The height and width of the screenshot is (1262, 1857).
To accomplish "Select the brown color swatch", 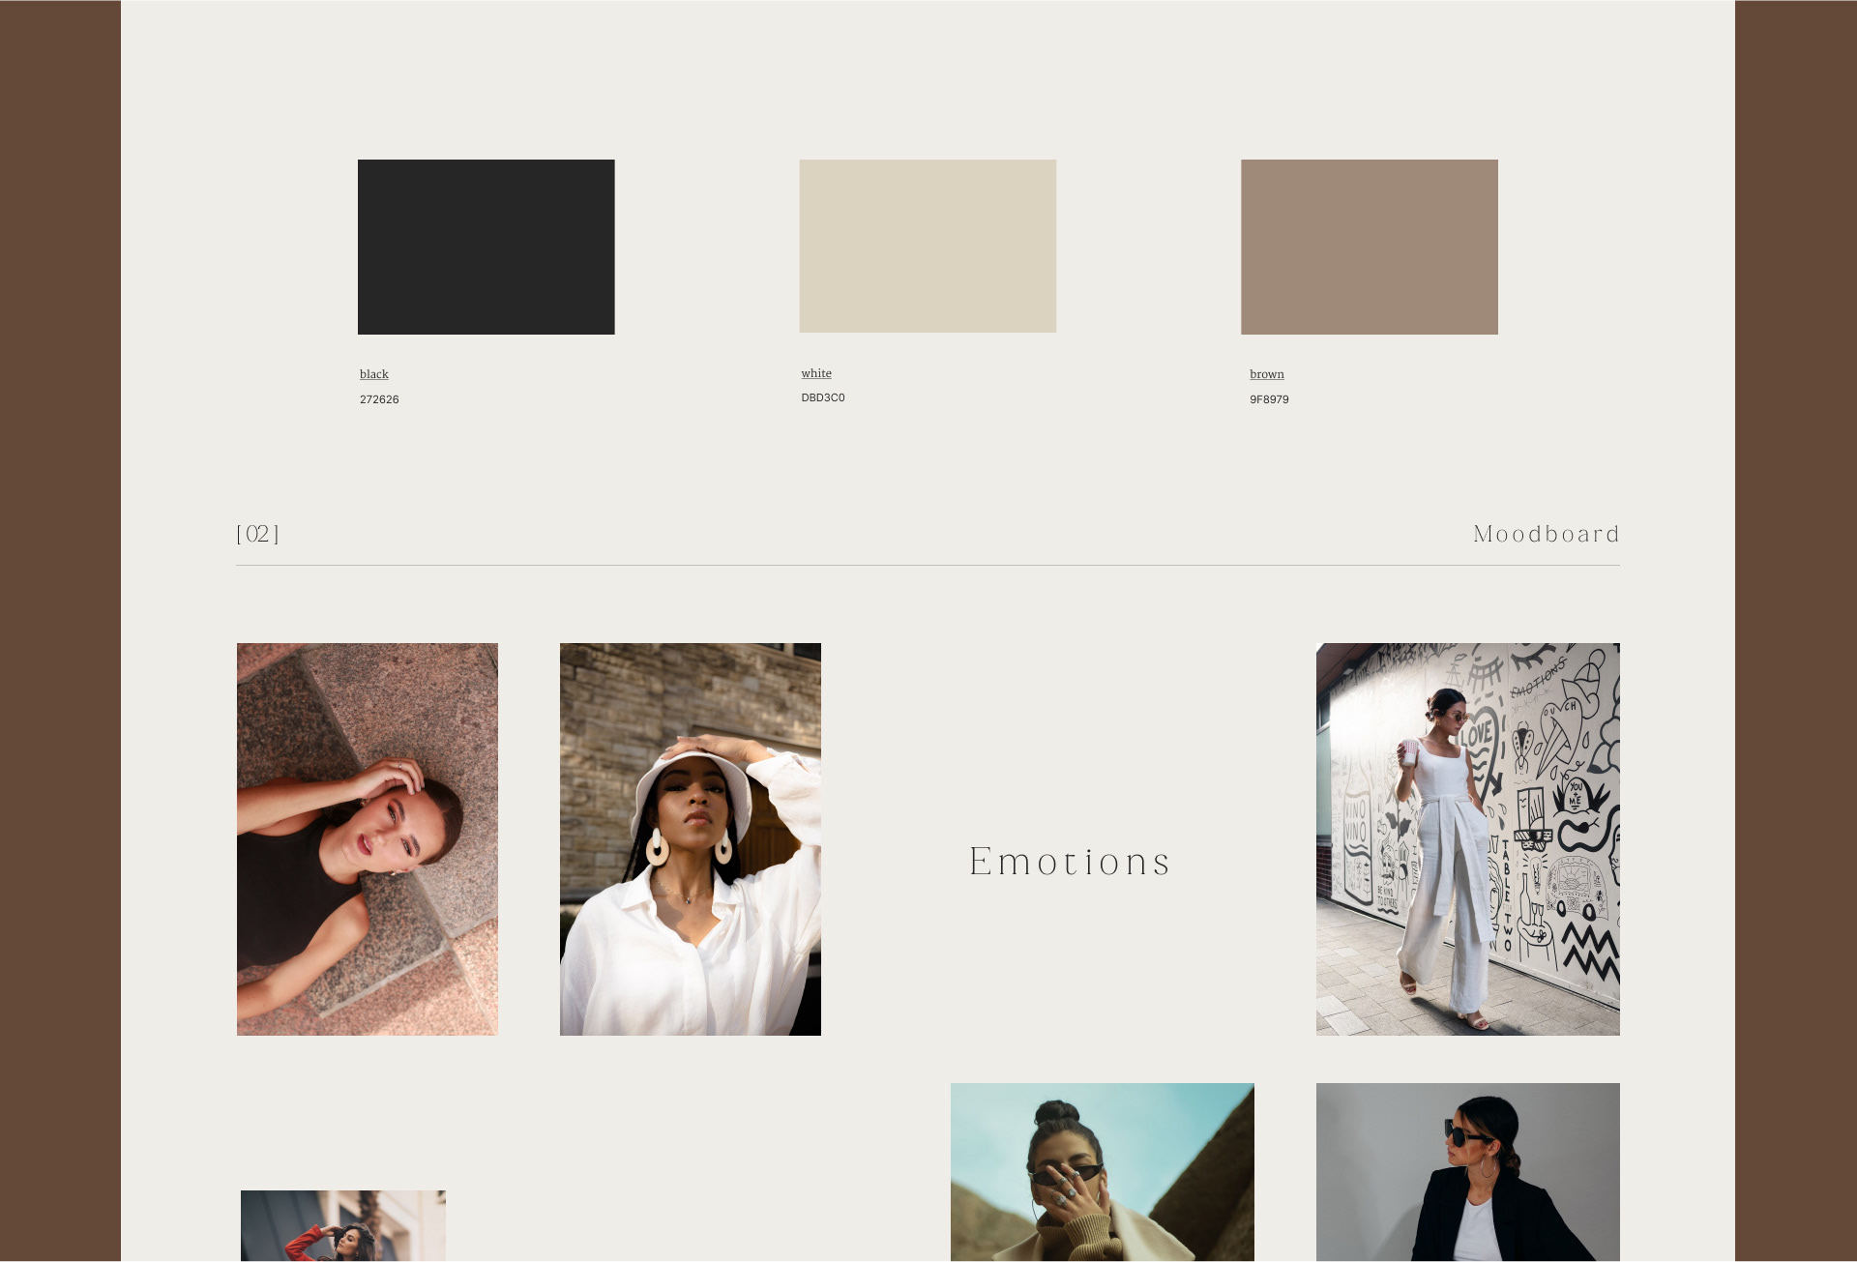I will (x=1369, y=247).
